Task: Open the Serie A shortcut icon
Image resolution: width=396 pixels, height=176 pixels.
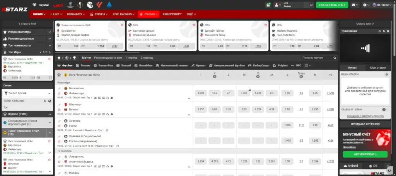Action: click(109, 5)
